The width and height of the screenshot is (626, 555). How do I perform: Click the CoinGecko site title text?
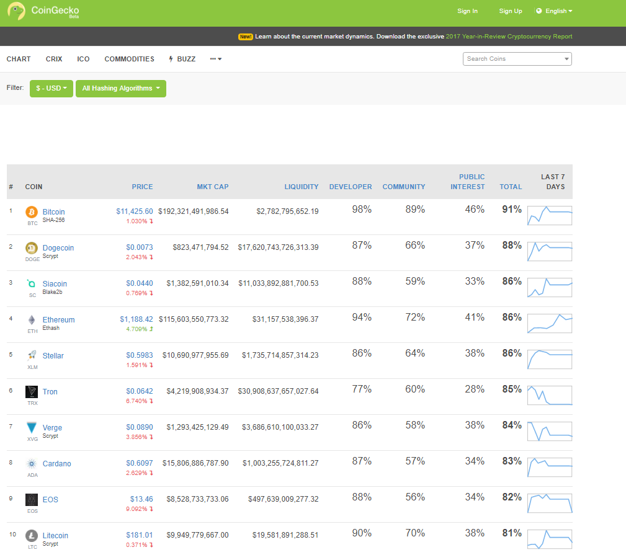coord(55,11)
